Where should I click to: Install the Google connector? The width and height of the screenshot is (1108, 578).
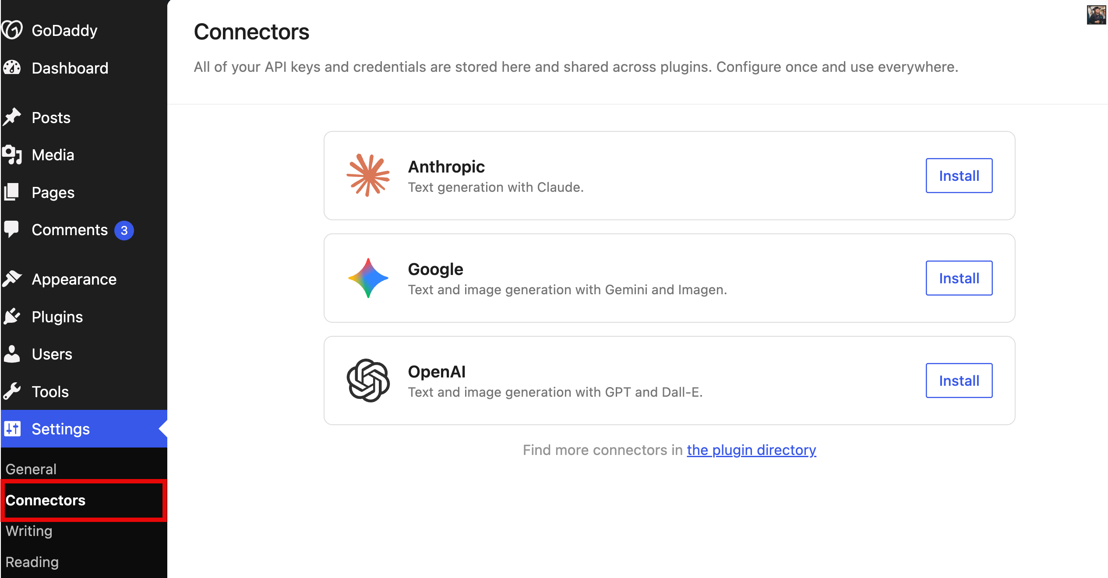(959, 278)
